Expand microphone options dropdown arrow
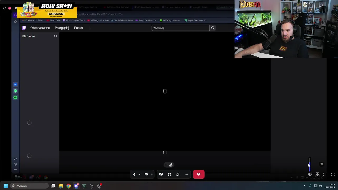 (x=140, y=174)
